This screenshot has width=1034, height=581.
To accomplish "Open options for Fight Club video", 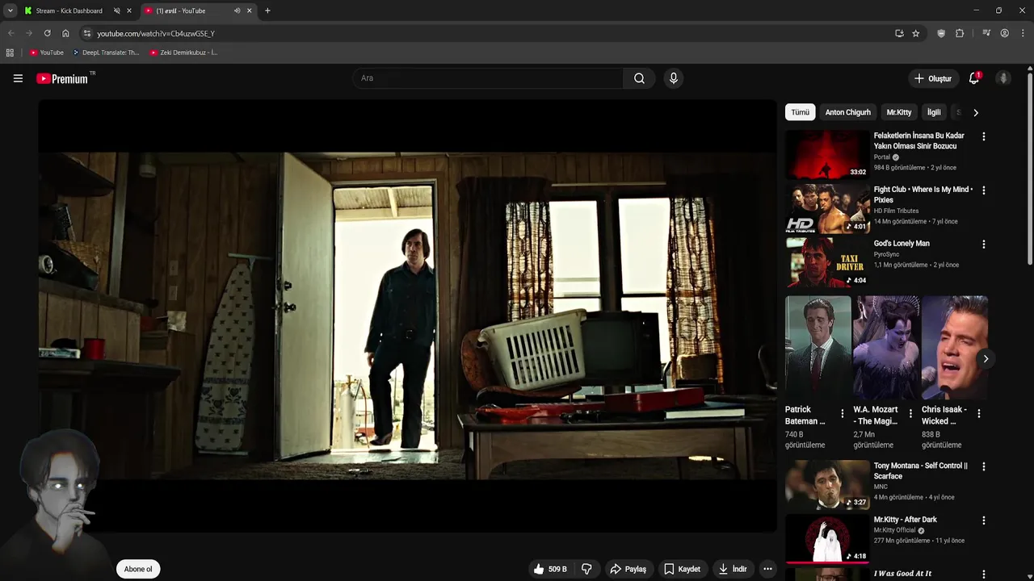I will point(983,190).
